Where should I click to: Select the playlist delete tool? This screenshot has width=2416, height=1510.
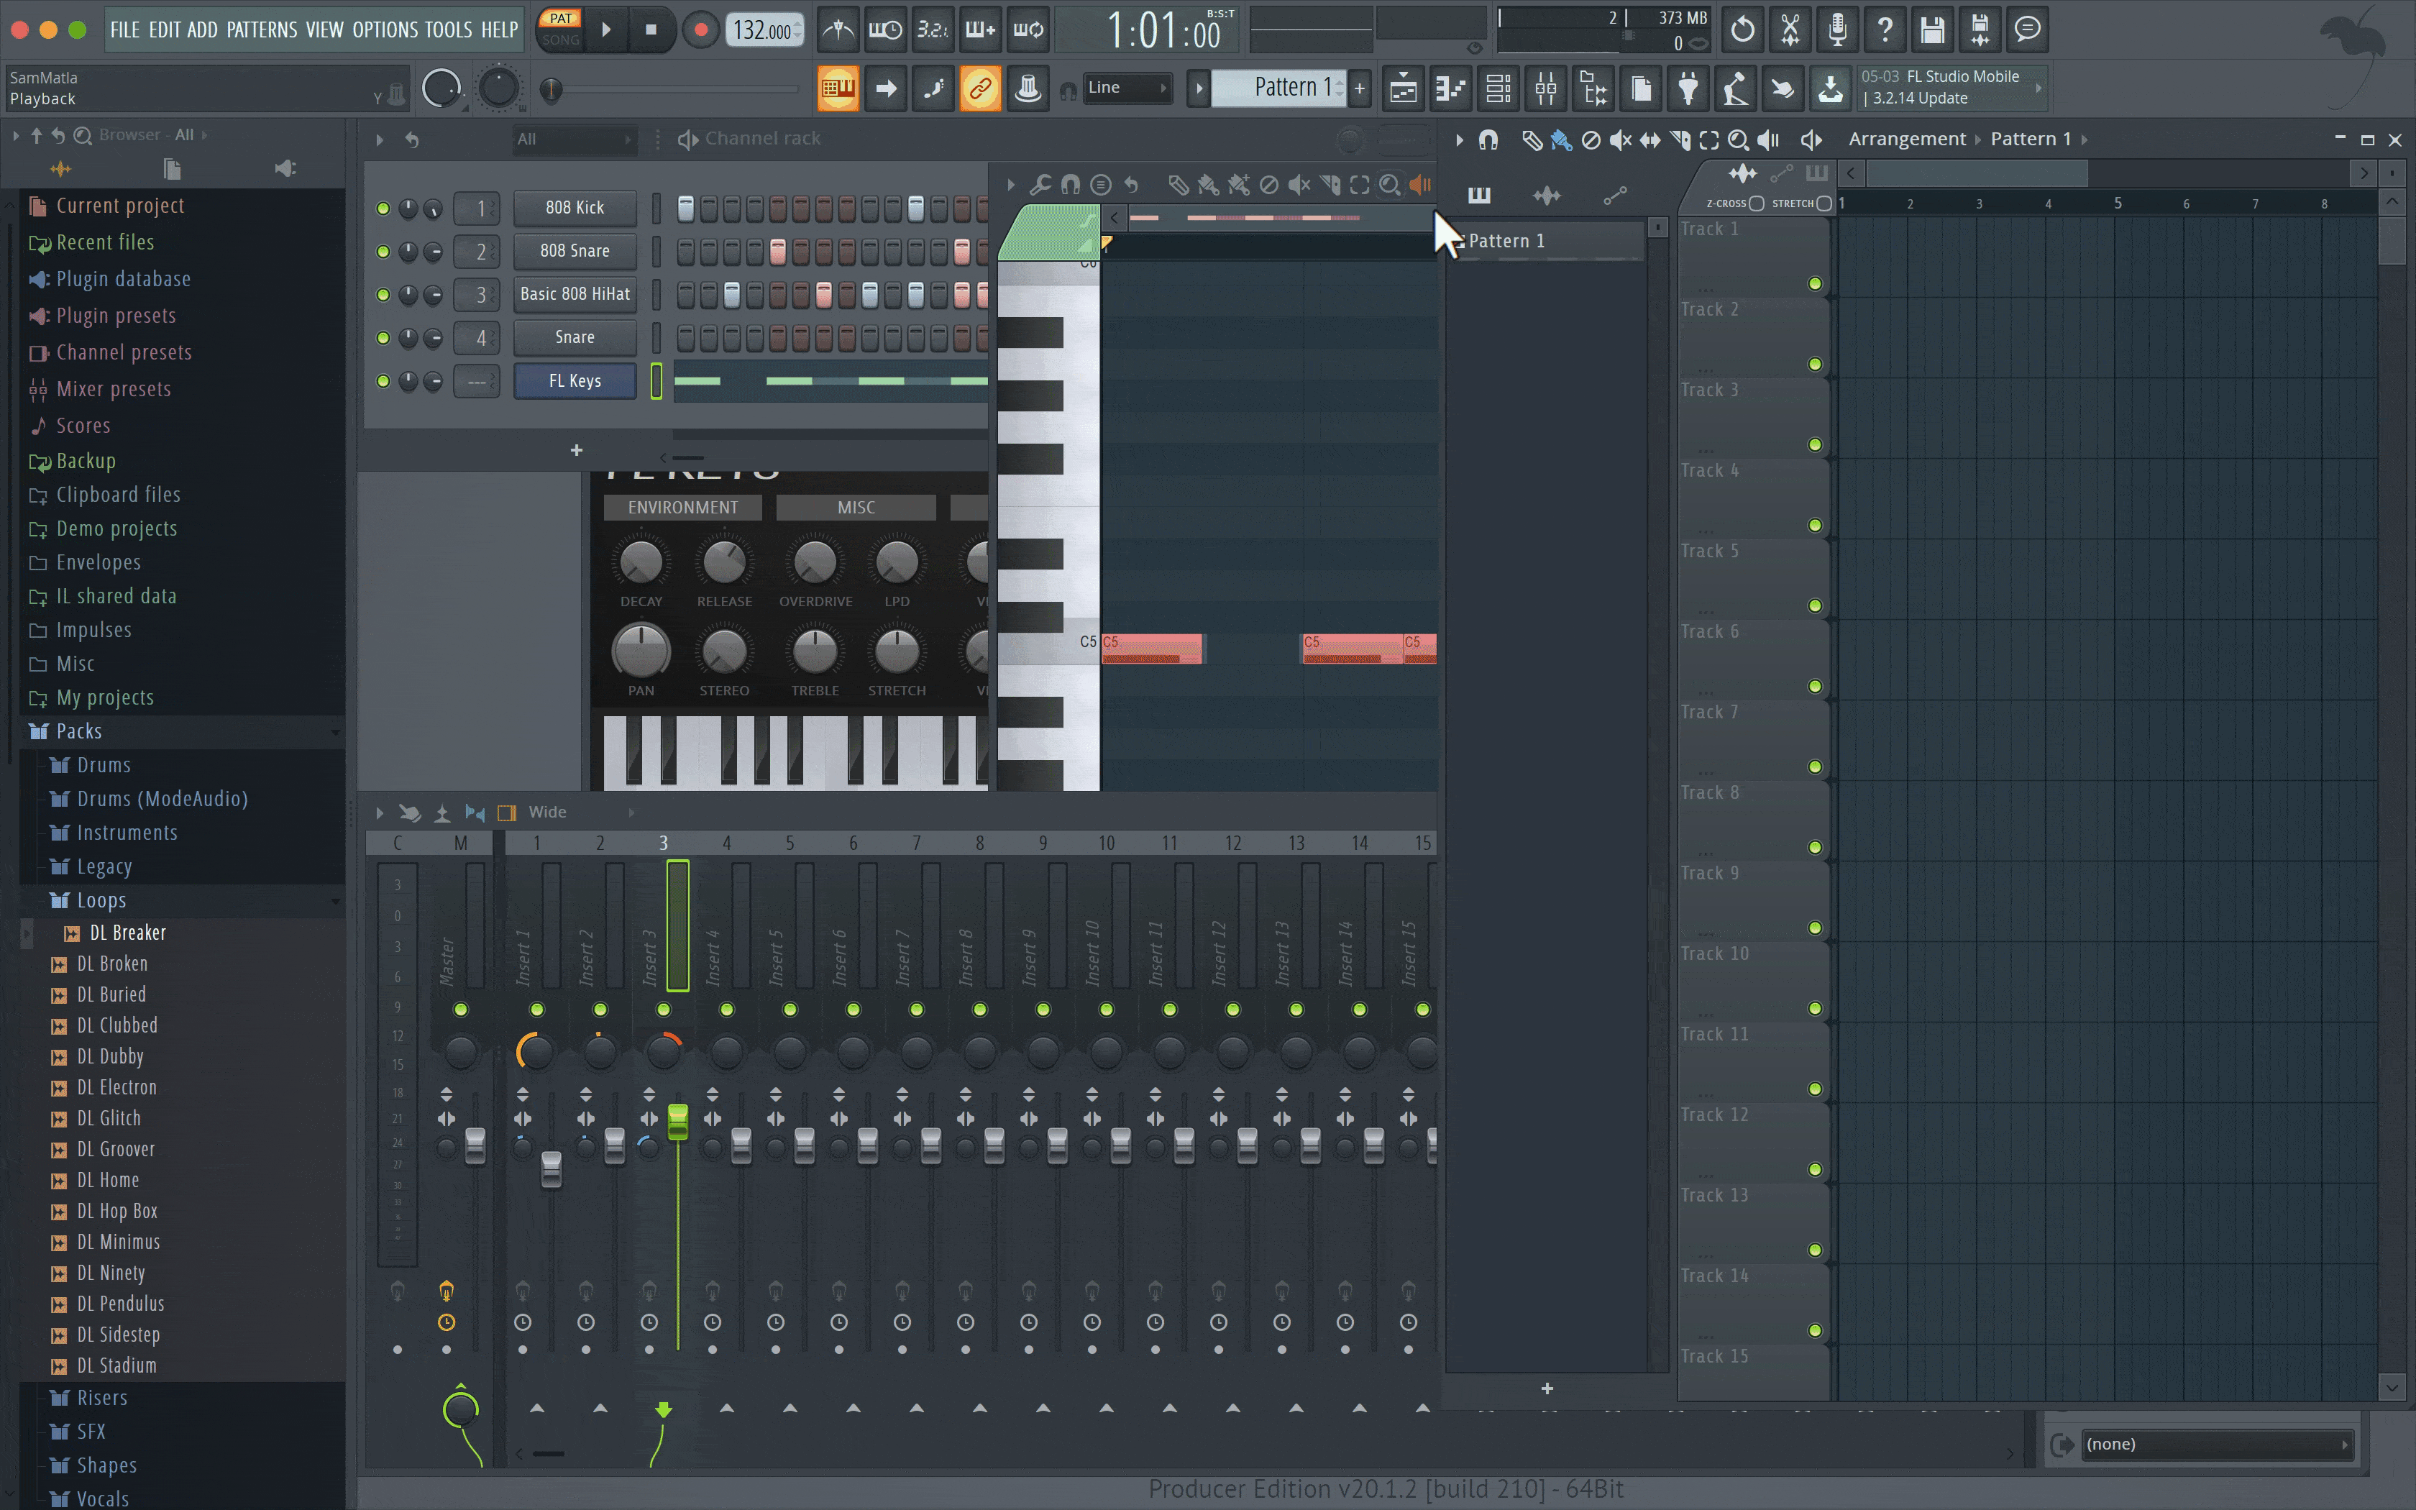(1591, 139)
